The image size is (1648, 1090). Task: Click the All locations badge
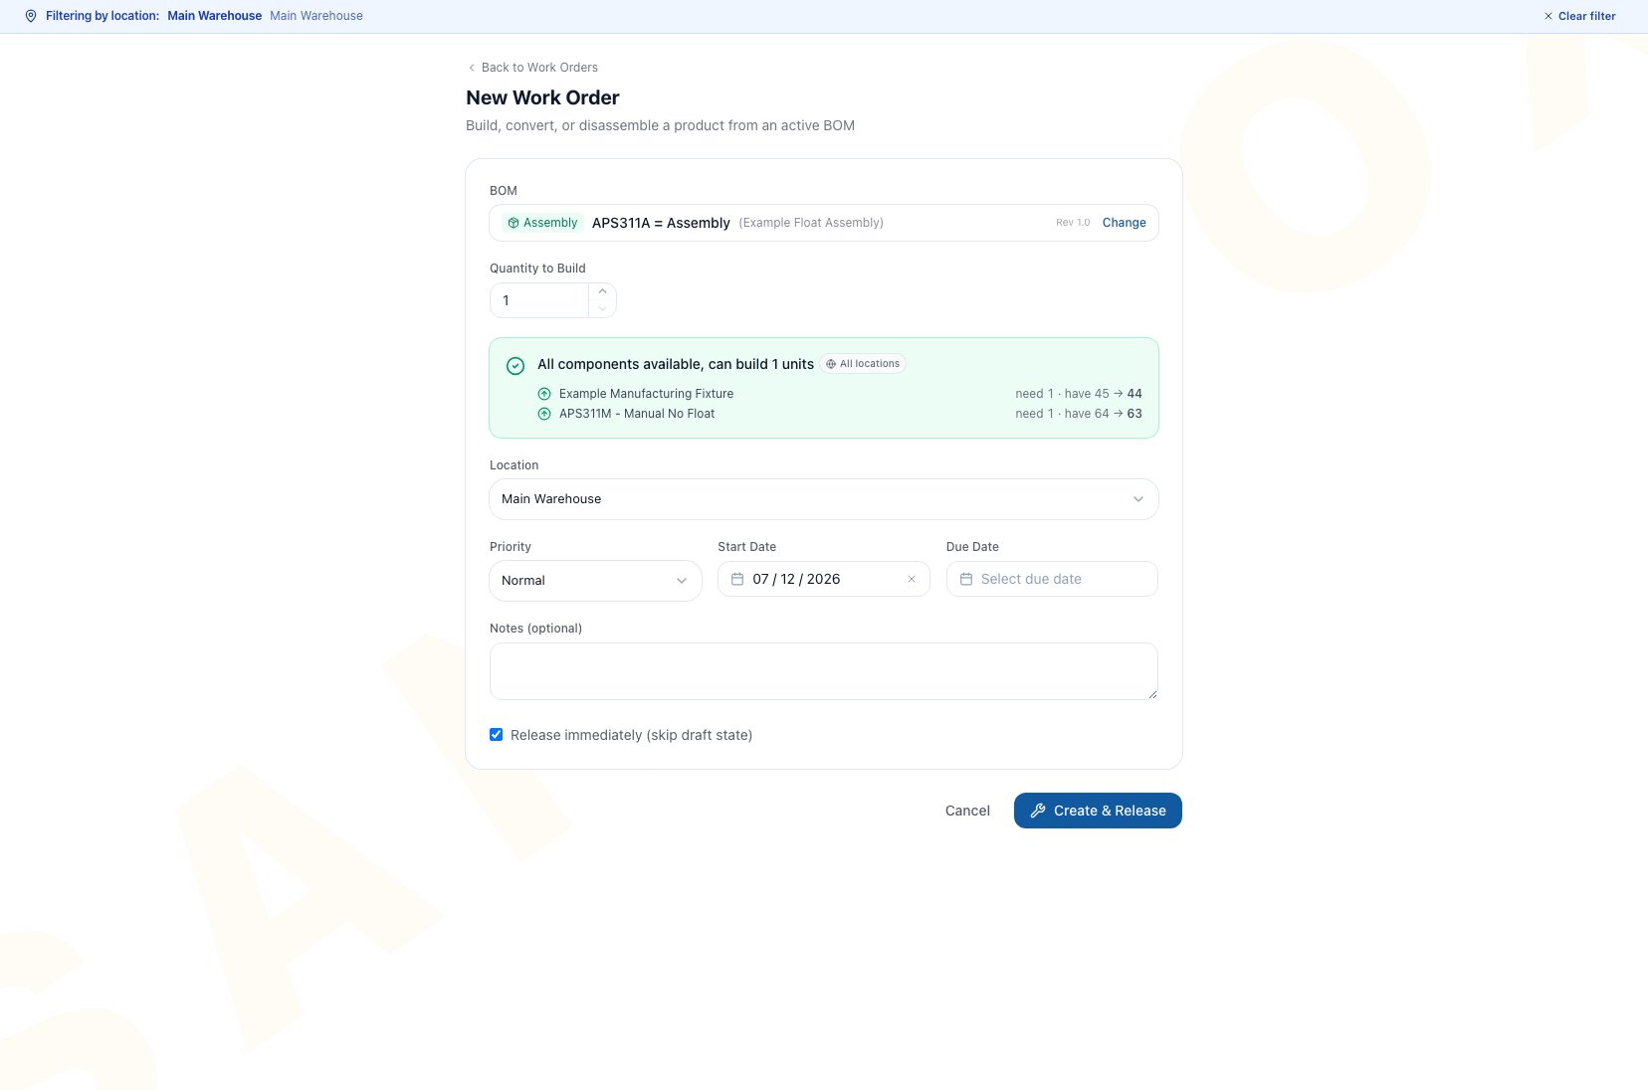(x=864, y=364)
